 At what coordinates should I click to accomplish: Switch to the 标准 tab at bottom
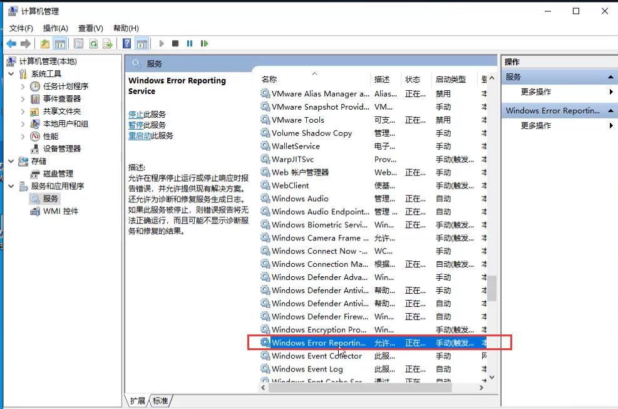pos(160,400)
